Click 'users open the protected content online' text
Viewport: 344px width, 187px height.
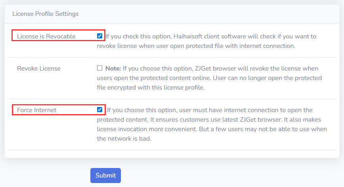click(155, 78)
